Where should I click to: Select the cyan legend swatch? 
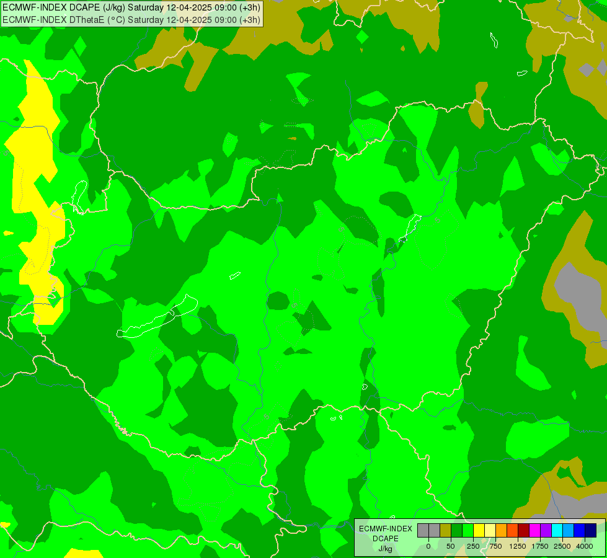(x=557, y=531)
